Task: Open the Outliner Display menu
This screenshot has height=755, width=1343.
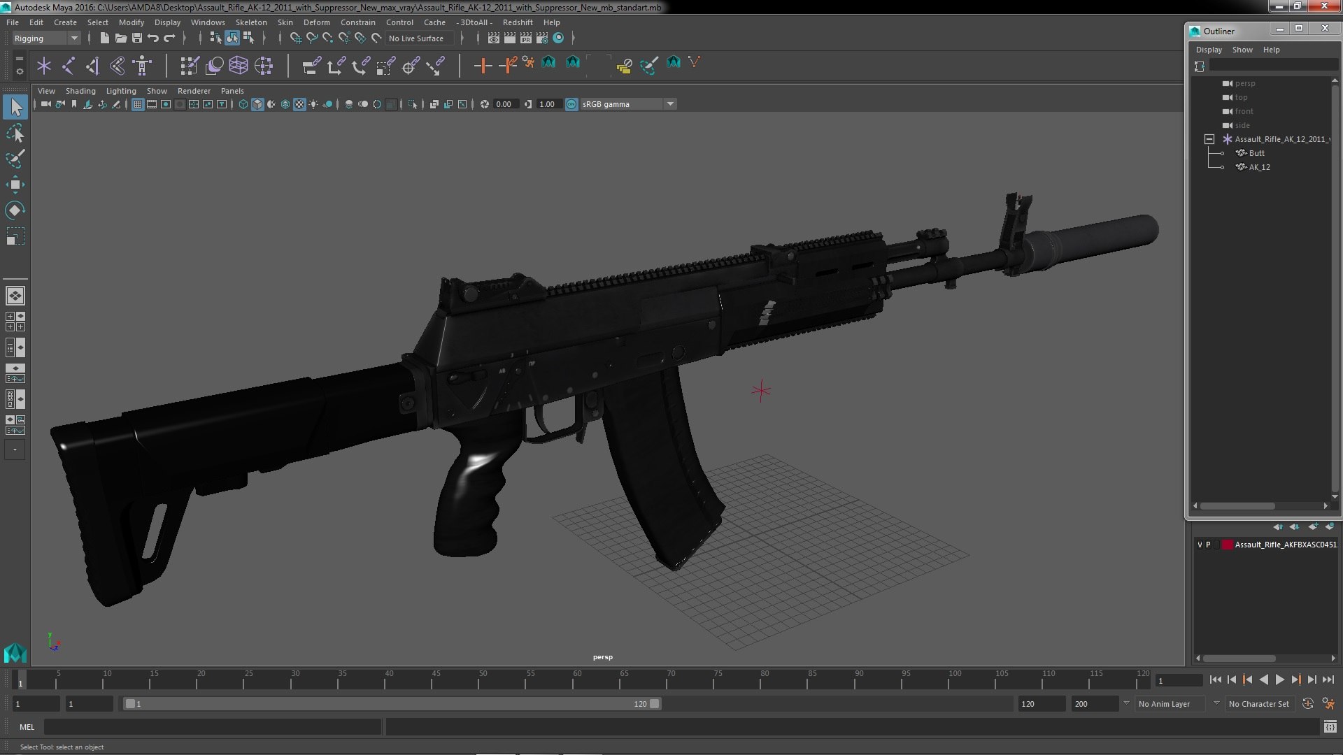Action: coord(1209,50)
